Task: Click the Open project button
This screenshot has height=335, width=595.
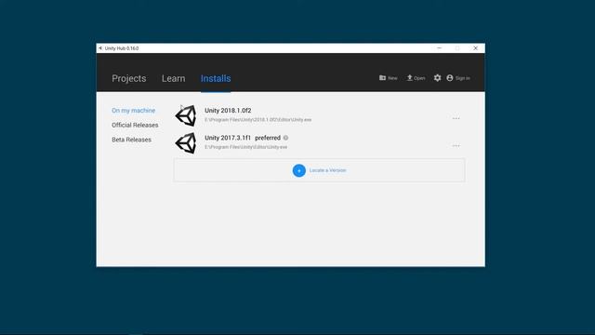Action: pos(416,78)
